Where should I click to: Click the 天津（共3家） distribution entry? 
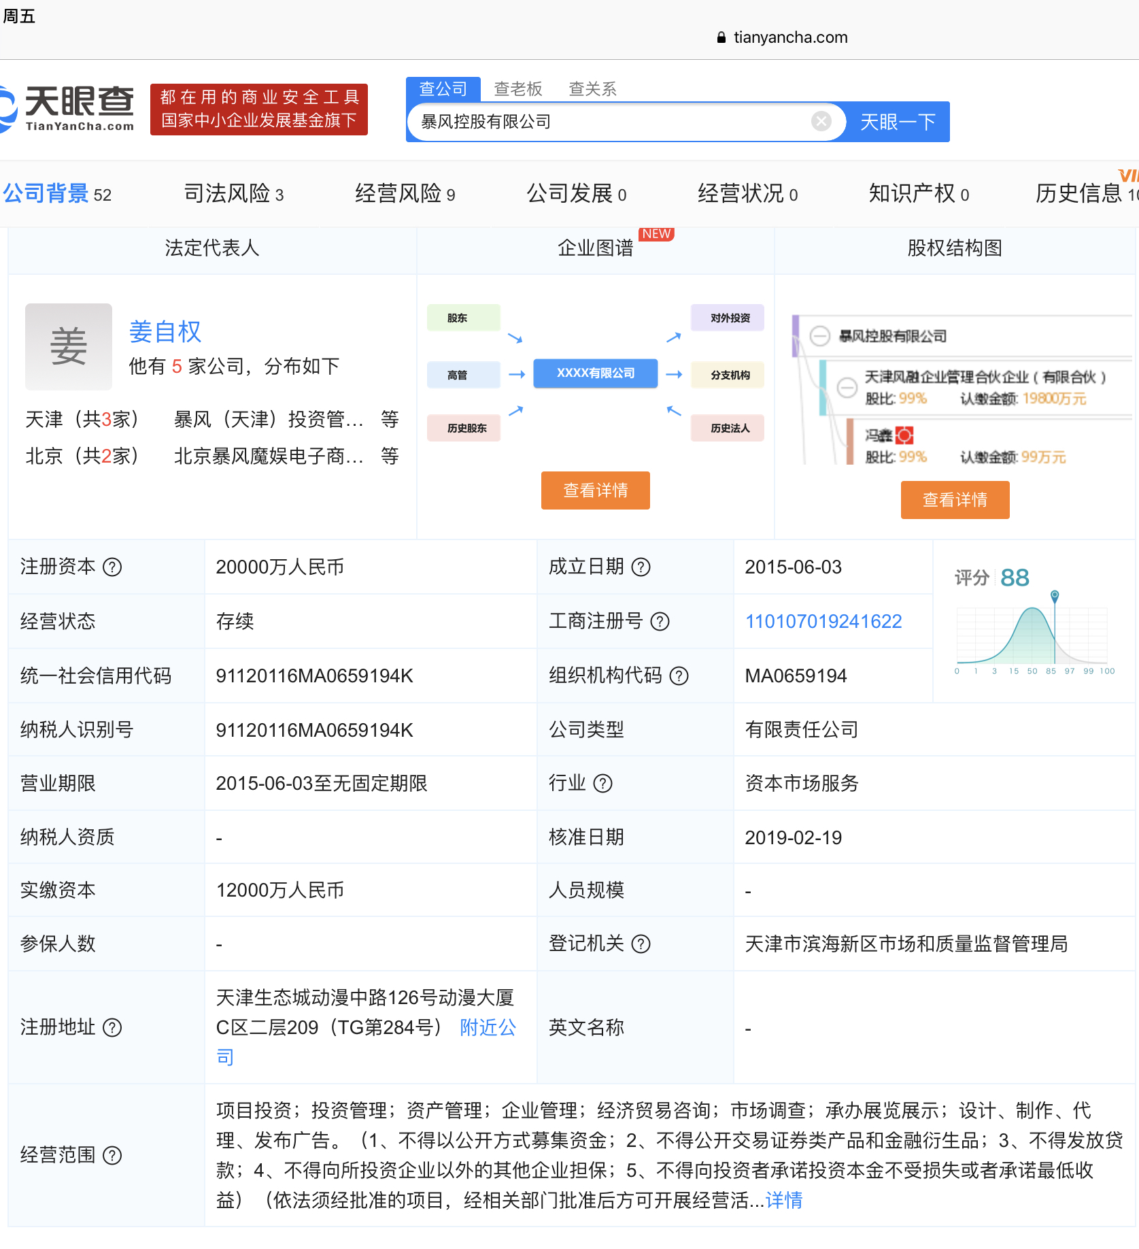click(82, 419)
